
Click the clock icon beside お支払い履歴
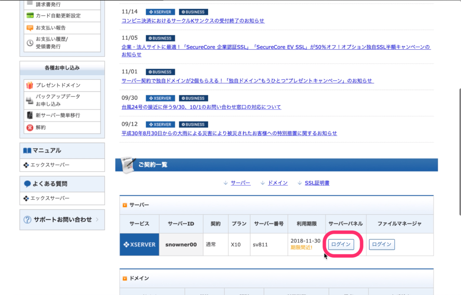coord(30,43)
